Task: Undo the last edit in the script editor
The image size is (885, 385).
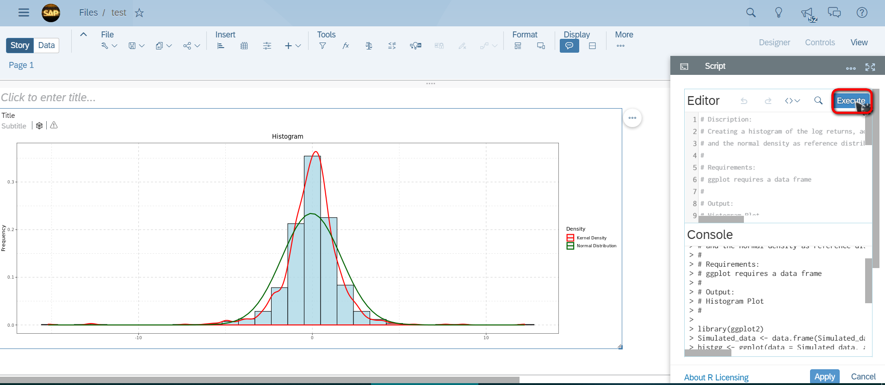Action: tap(744, 101)
